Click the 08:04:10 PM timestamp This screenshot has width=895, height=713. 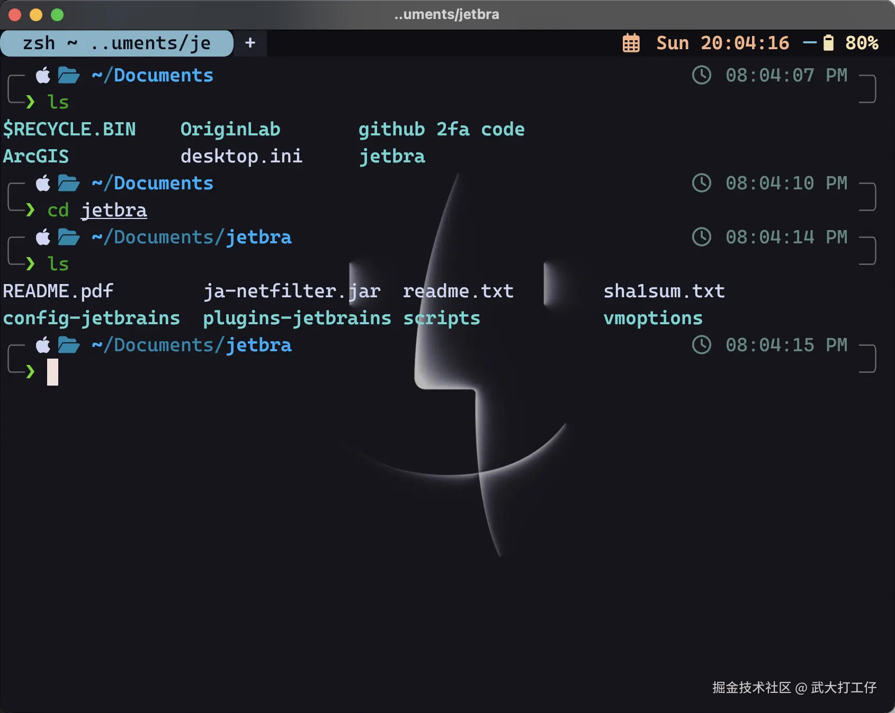coord(786,183)
